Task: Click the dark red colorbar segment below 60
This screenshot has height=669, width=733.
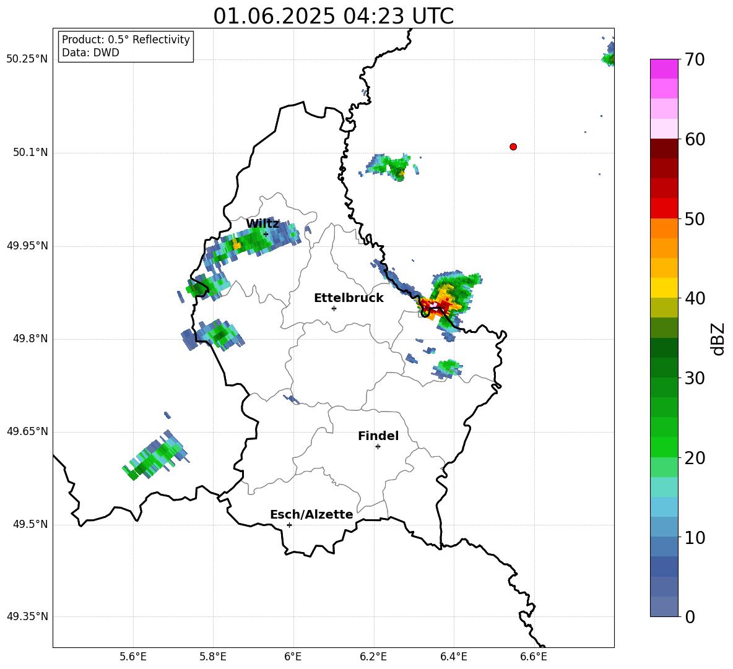Action: pyautogui.click(x=664, y=149)
